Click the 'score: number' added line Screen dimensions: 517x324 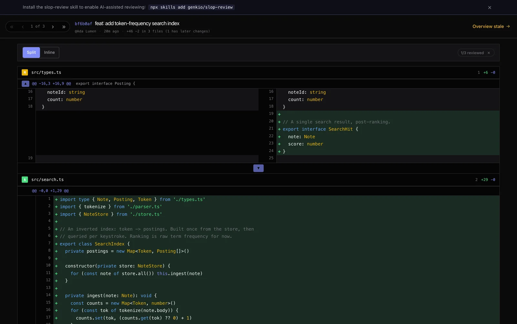tap(388, 144)
